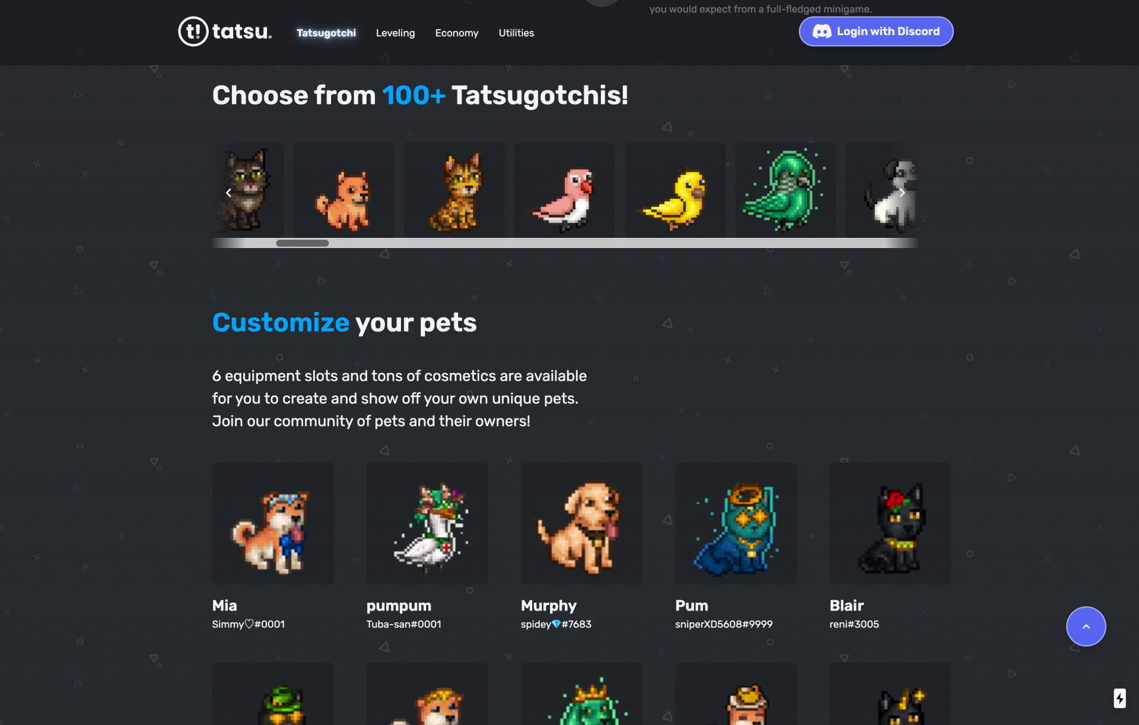This screenshot has height=725, width=1139.
Task: Select the yellow bird Tatsugotchi in the carousel
Action: (x=675, y=190)
